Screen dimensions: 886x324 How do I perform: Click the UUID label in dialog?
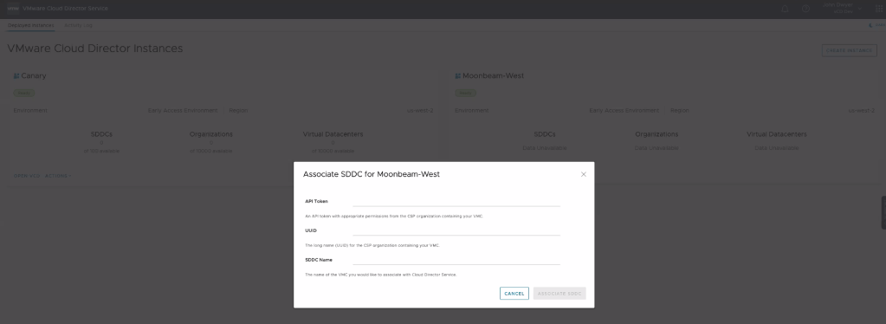[x=311, y=230]
